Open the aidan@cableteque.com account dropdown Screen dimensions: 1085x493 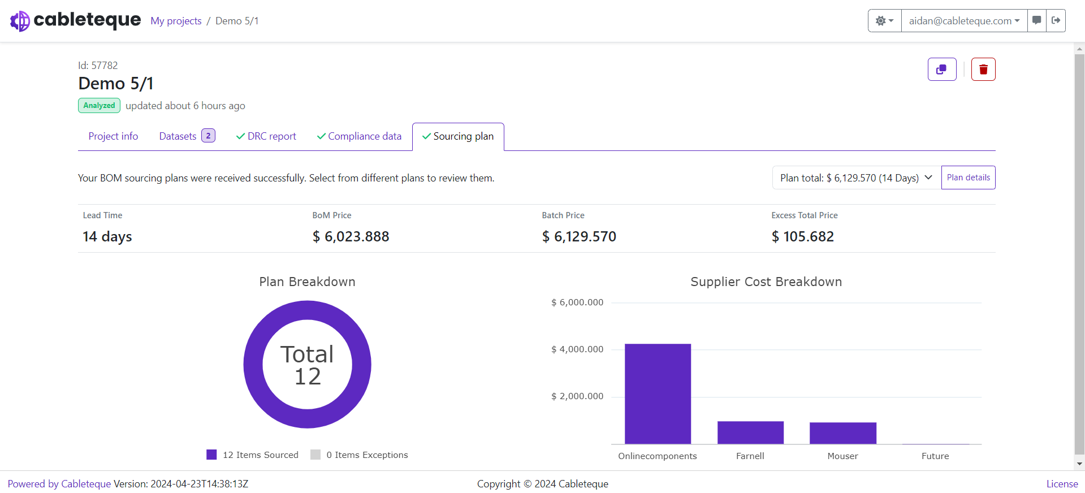coord(964,21)
